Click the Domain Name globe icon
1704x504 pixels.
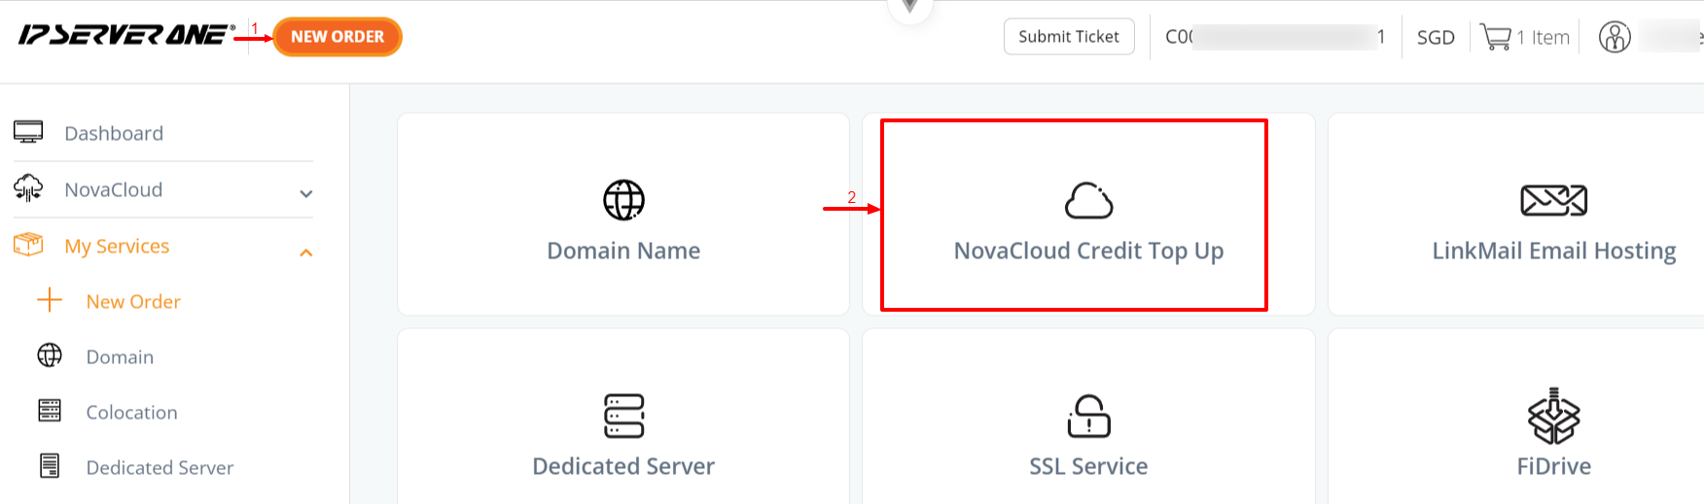point(623,200)
